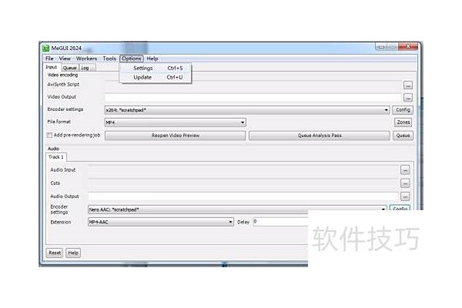Open the Help menu

tap(152, 59)
